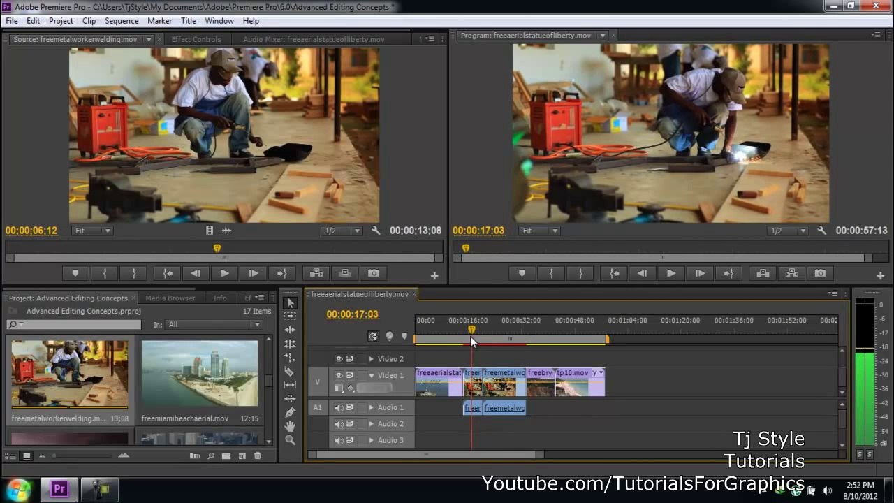Click New Bin folder icon in Project panel
894x503 pixels.
[x=226, y=456]
